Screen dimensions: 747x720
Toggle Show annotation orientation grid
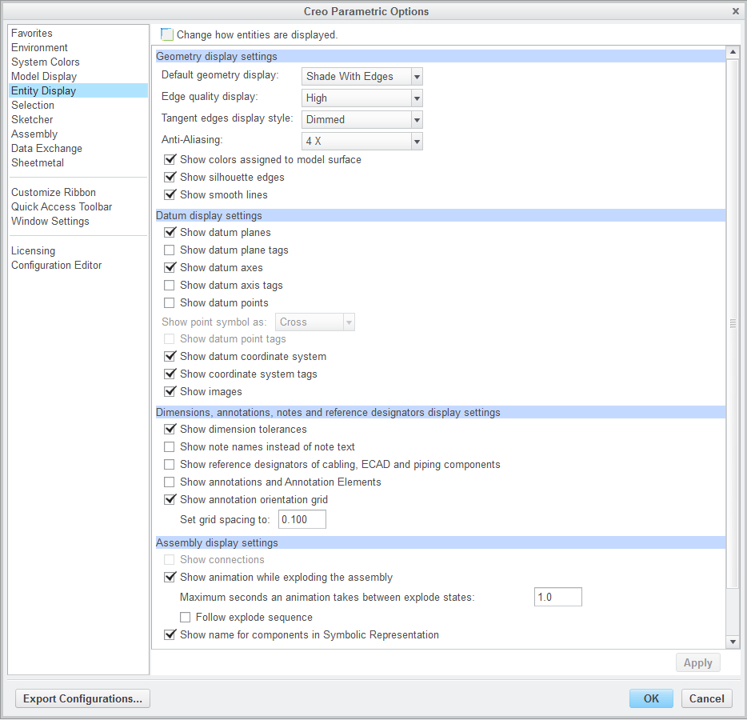(170, 500)
